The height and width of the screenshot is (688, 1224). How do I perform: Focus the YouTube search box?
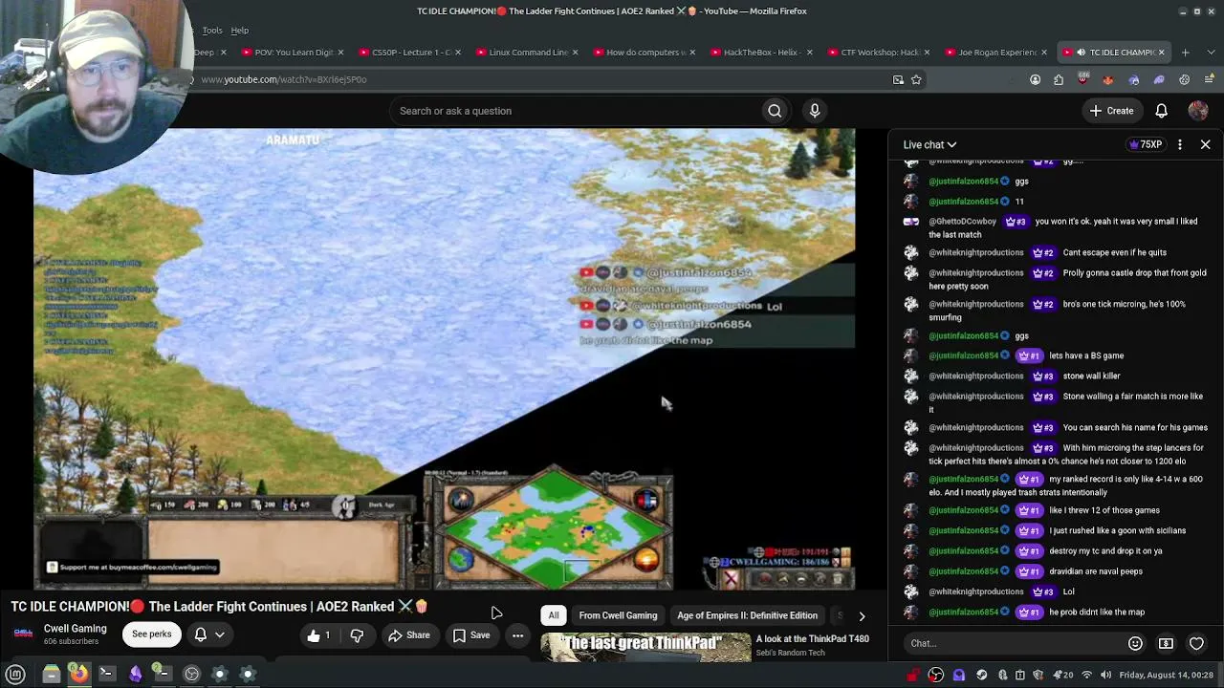tap(576, 111)
